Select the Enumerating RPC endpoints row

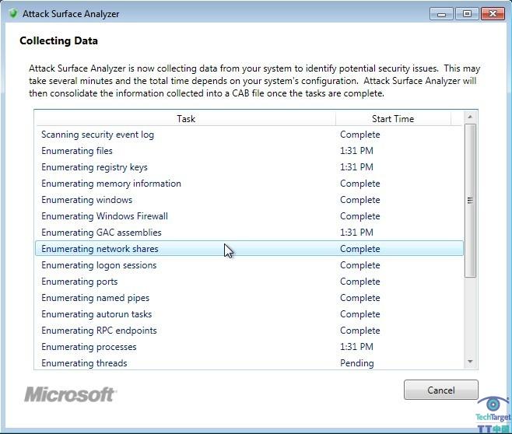[x=249, y=331]
